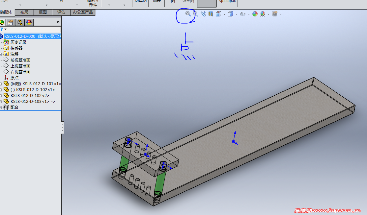
Task: Select the 注解 tree item
Action: pyautogui.click(x=14, y=54)
